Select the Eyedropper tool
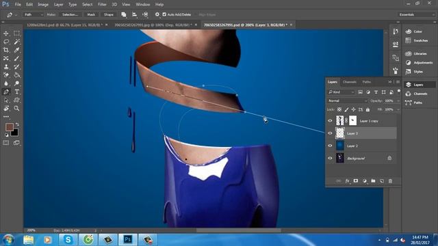The width and height of the screenshot is (438, 246). (x=16, y=50)
